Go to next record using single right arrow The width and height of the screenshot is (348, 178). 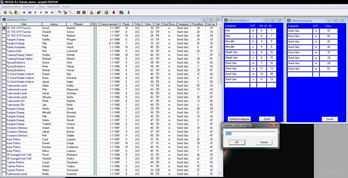coord(41,12)
